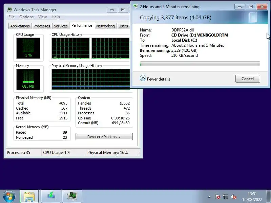Click the copy progress bar

tap(200, 64)
